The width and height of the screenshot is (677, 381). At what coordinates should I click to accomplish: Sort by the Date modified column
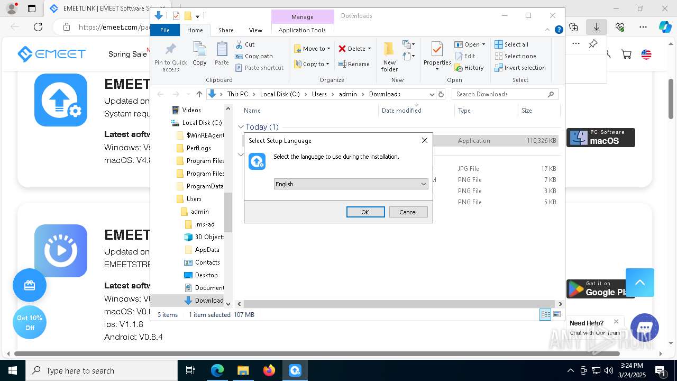pos(401,111)
